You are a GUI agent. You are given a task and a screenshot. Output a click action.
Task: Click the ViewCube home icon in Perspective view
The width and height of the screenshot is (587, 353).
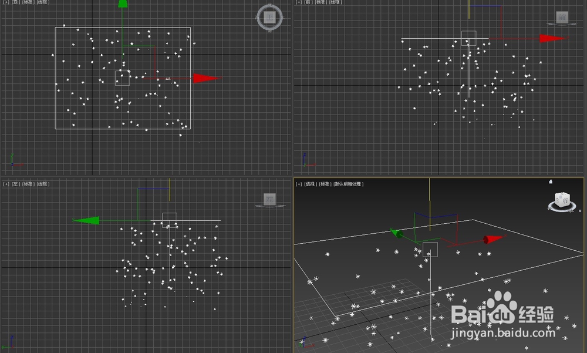(x=551, y=181)
